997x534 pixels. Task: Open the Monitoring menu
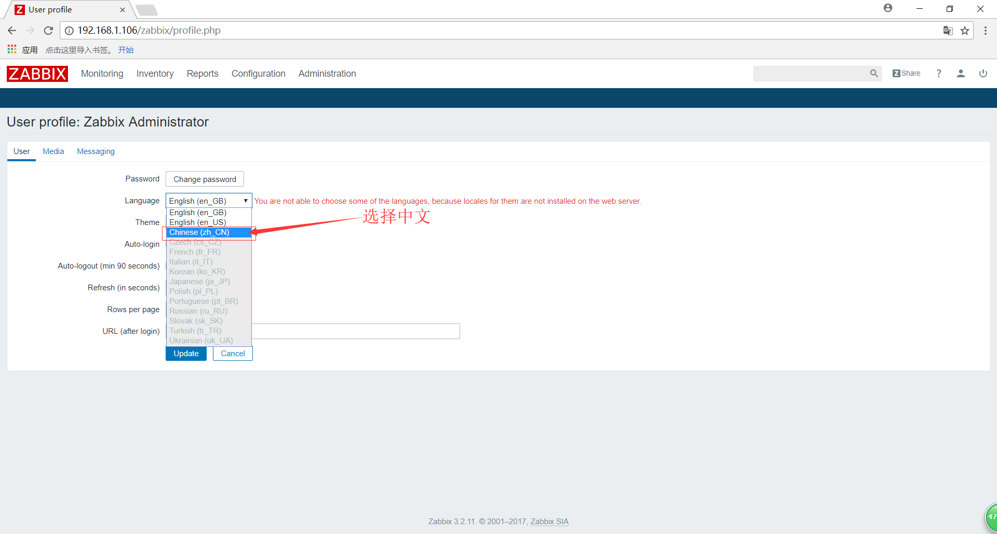pyautogui.click(x=102, y=74)
